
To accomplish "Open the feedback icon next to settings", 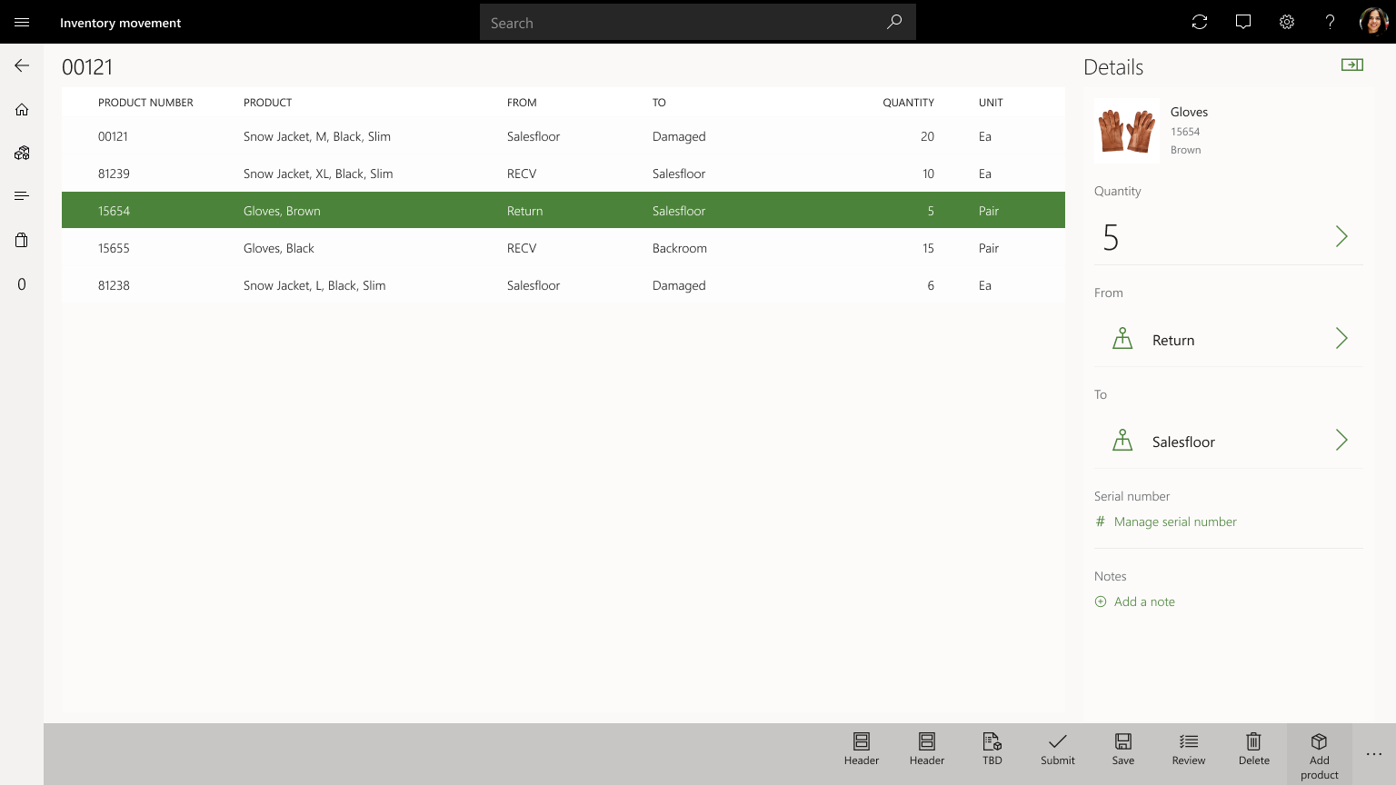I will pos(1242,22).
